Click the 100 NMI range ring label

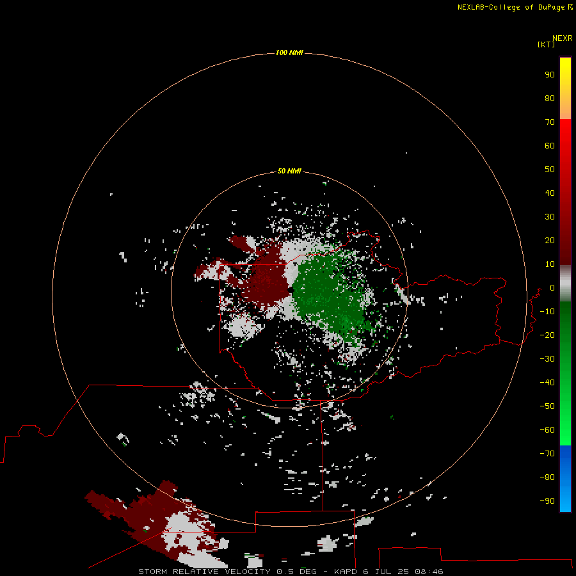(x=289, y=52)
